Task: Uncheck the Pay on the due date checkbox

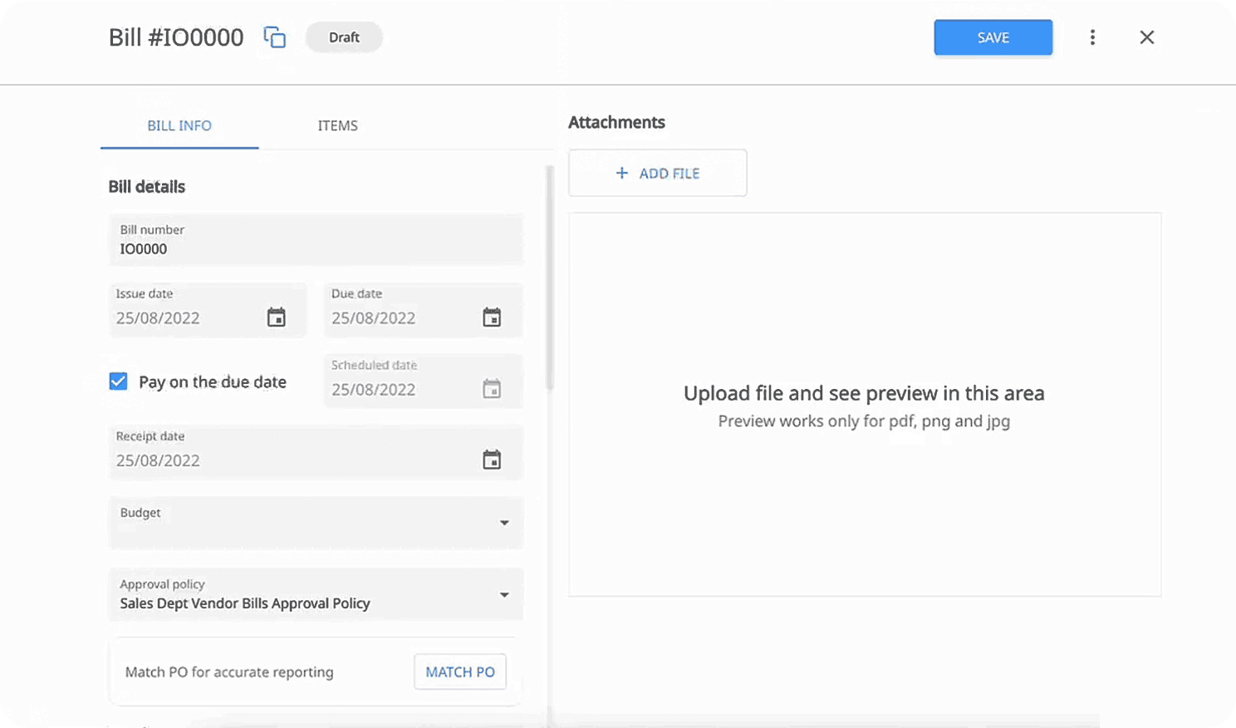Action: (119, 381)
